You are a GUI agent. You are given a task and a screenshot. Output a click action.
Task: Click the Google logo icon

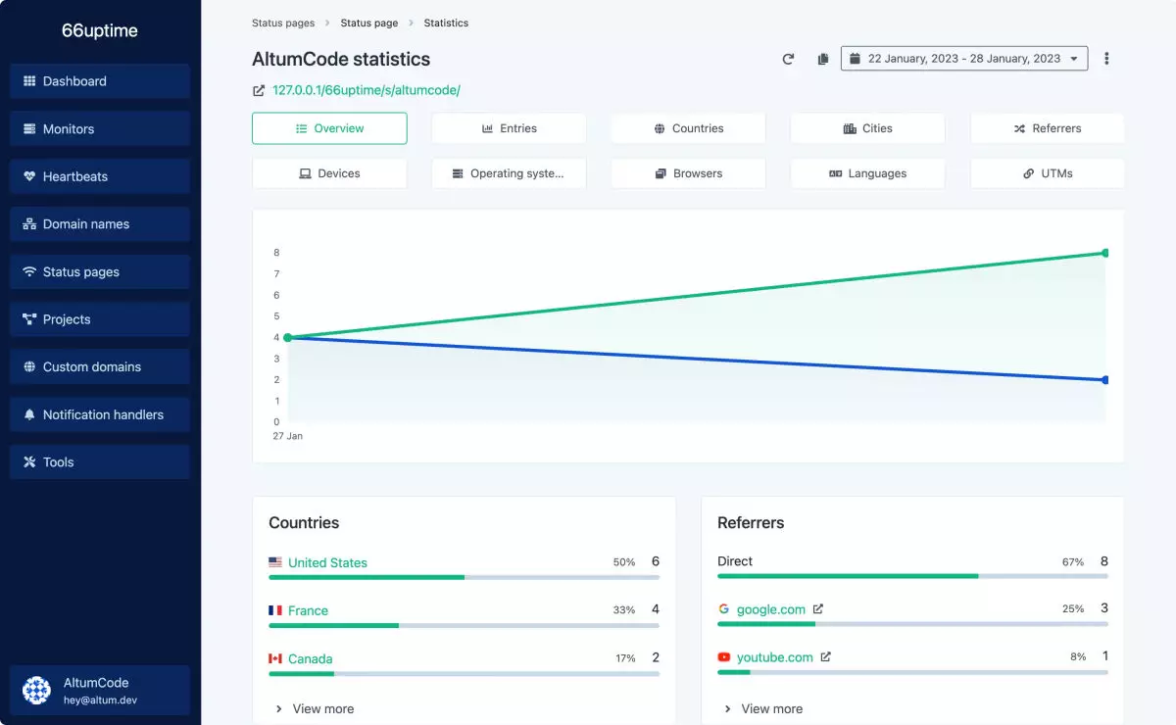point(724,608)
